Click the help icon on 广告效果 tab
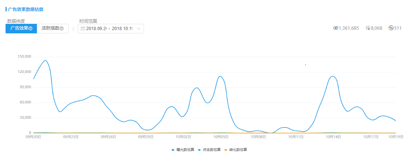407x158 pixels. pyautogui.click(x=31, y=29)
